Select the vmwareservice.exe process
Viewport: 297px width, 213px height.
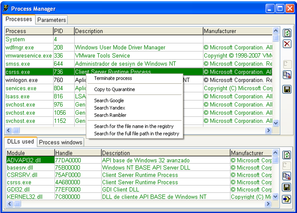(139, 56)
